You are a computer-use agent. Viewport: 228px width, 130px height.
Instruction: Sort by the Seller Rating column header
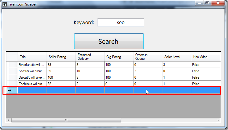point(61,57)
